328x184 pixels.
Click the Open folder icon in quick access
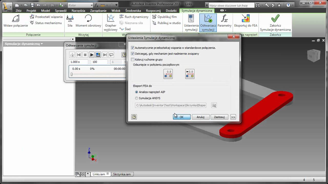tap(26, 5)
